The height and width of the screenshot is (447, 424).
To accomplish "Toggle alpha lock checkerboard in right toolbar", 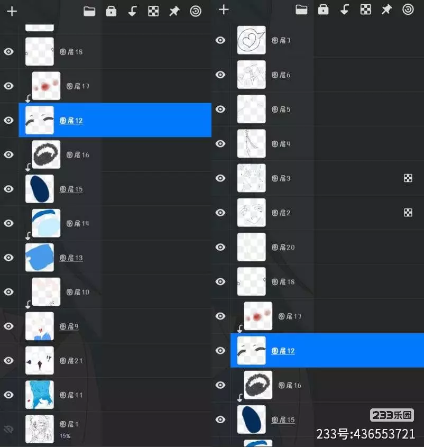I will pyautogui.click(x=366, y=10).
